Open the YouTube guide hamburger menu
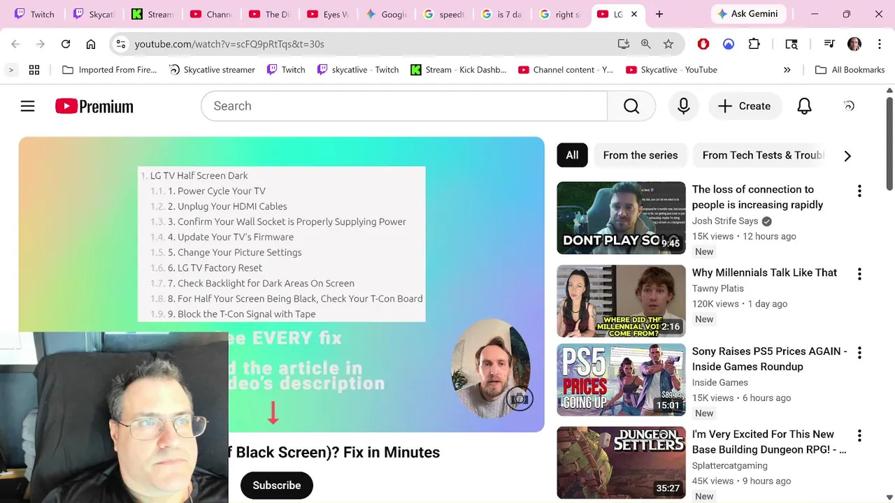This screenshot has width=895, height=503. tap(27, 106)
